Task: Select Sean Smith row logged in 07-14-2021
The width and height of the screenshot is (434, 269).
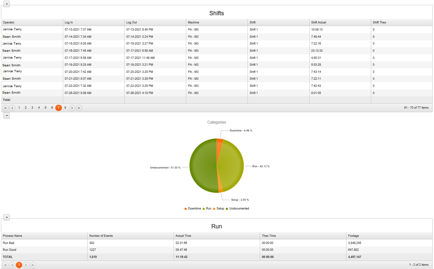Action: tap(217, 36)
